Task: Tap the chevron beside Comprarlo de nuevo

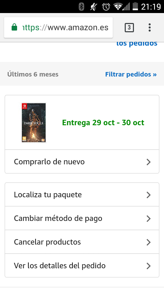Action: coord(148,162)
